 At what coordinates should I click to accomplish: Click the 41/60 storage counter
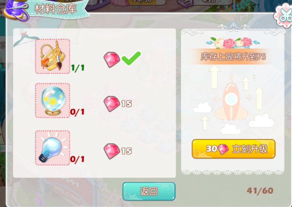[x=260, y=191]
